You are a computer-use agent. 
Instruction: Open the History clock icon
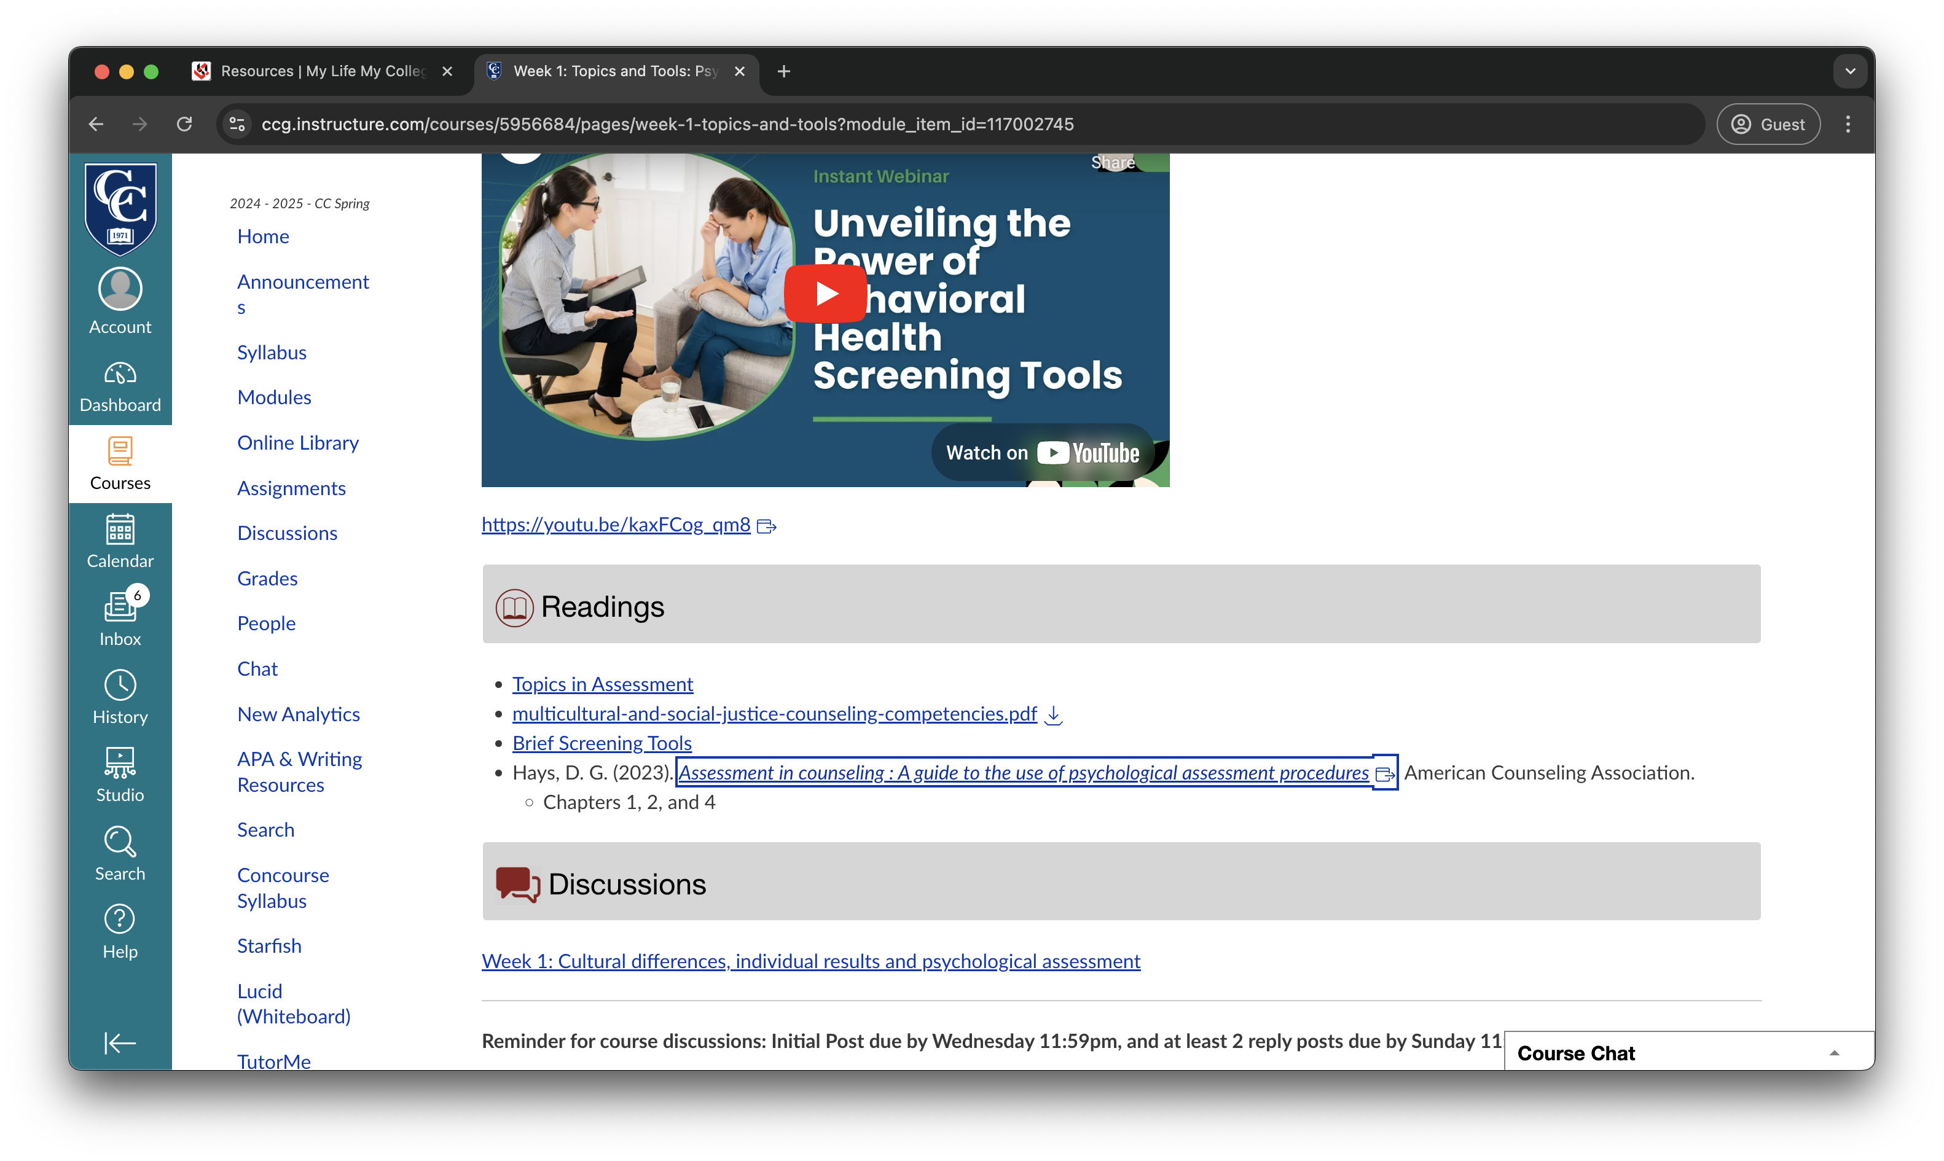[120, 686]
